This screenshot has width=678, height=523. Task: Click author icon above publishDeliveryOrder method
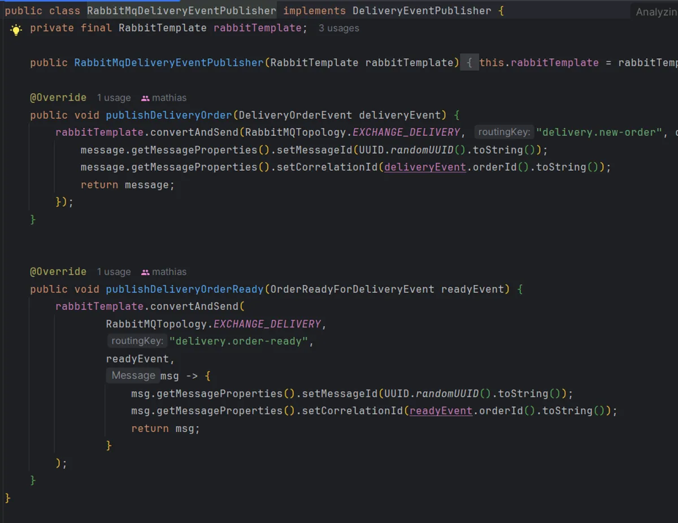point(145,98)
